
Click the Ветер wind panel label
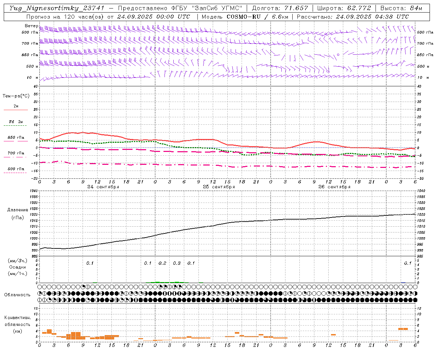coord(31,26)
